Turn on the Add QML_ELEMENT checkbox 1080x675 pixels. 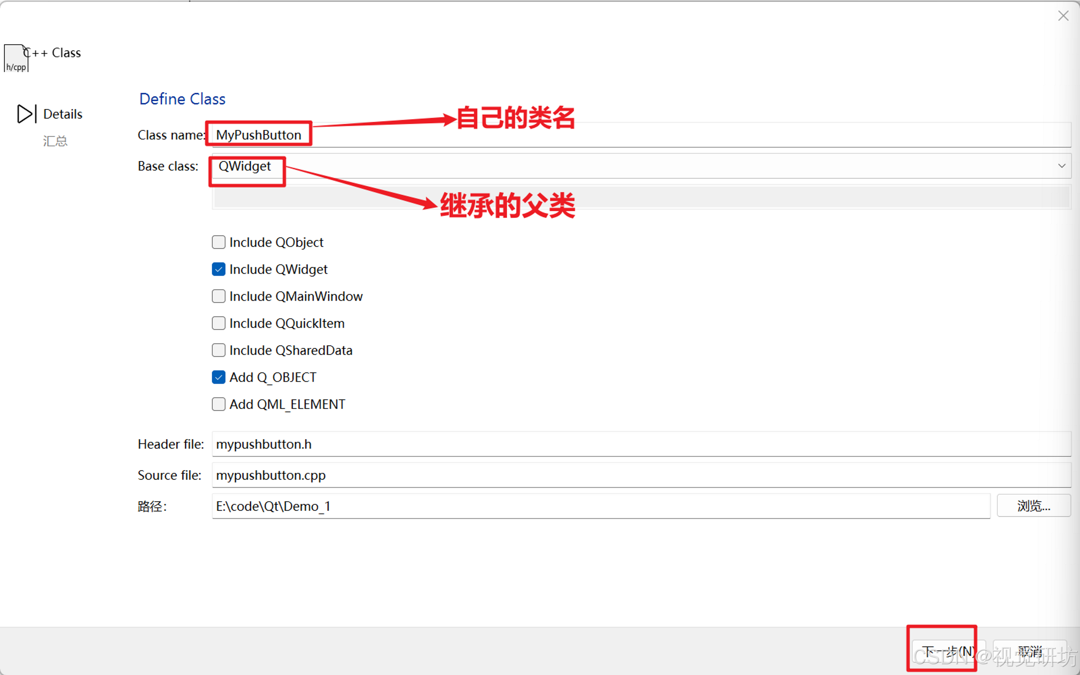coord(219,404)
